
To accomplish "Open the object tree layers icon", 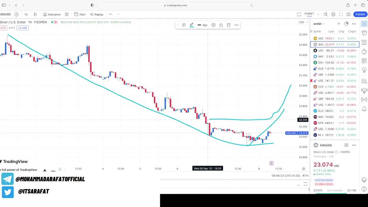I will 364,180.
